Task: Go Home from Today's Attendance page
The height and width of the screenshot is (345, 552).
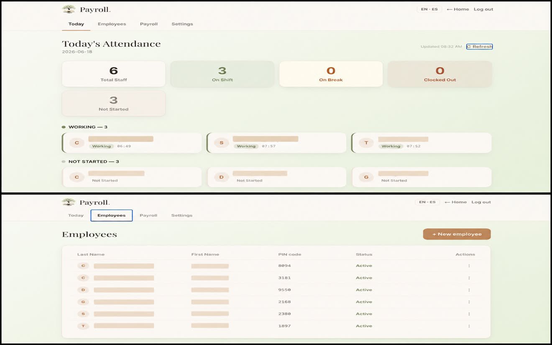Action: point(457,9)
